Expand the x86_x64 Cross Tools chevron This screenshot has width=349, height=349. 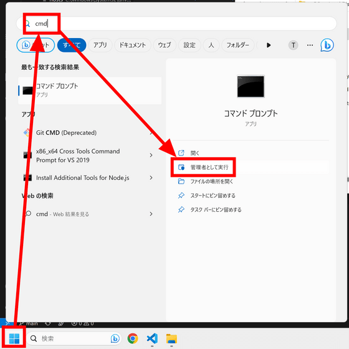[151, 155]
